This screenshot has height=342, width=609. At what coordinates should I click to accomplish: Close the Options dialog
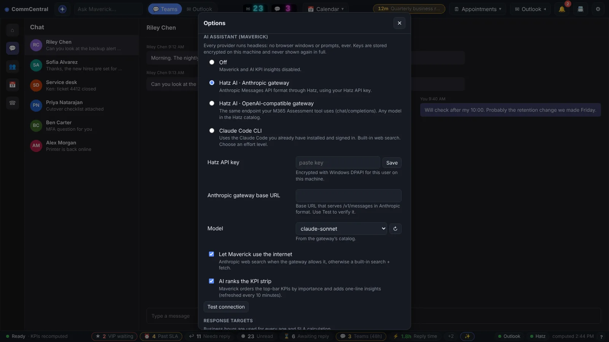(399, 23)
